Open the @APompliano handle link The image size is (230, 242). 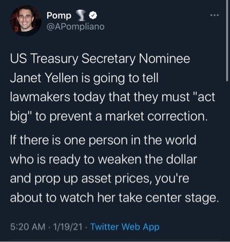click(x=75, y=26)
